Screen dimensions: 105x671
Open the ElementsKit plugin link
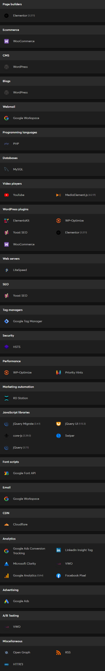pos(21,221)
